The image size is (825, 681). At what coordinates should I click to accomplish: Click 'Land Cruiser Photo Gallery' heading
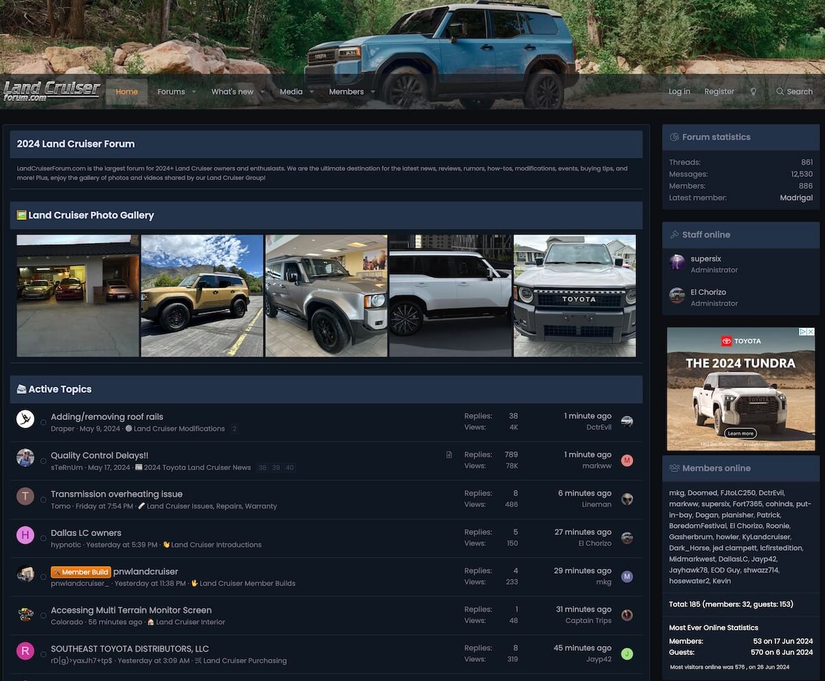pyautogui.click(x=91, y=215)
